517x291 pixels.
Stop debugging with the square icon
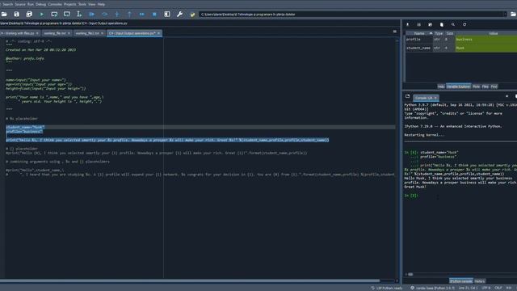154,15
